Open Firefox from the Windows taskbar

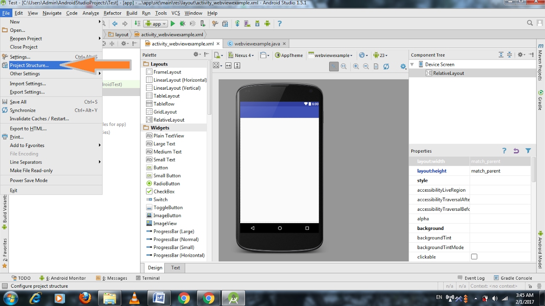(x=85, y=298)
